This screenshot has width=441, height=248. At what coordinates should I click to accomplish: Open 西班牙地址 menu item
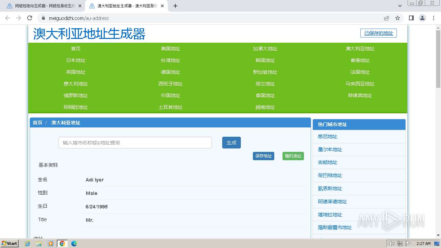[x=171, y=84]
